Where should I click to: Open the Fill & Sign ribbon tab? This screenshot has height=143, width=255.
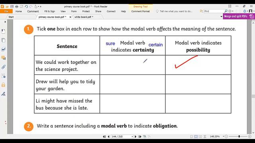click(49, 12)
